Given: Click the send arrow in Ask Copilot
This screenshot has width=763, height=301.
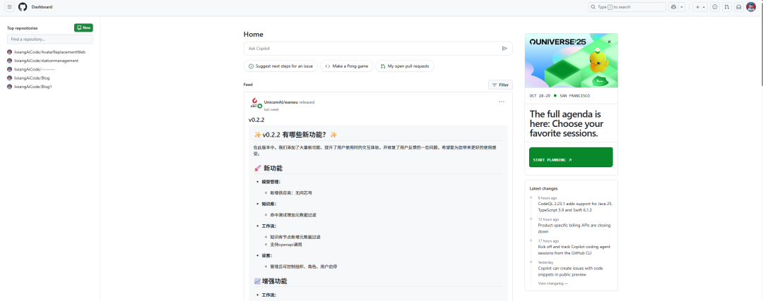Looking at the screenshot, I should pos(504,49).
